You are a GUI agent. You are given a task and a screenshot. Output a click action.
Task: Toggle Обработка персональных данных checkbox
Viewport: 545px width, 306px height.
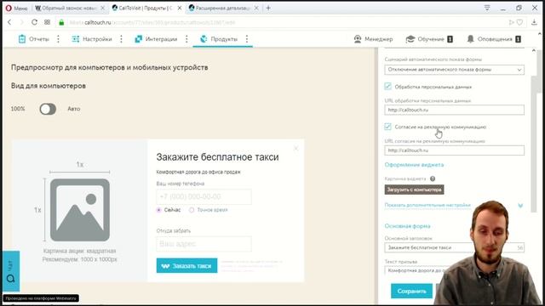click(x=388, y=87)
